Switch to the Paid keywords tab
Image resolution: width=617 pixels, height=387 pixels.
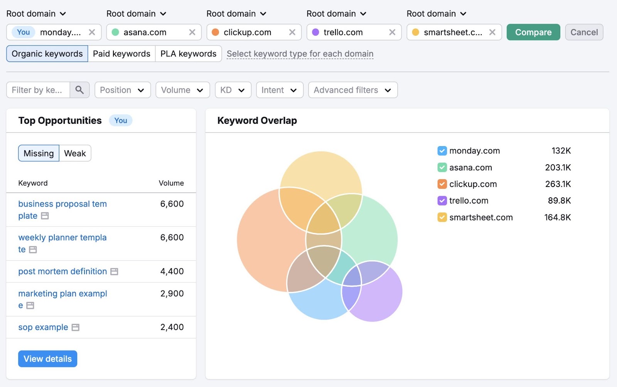pos(121,54)
